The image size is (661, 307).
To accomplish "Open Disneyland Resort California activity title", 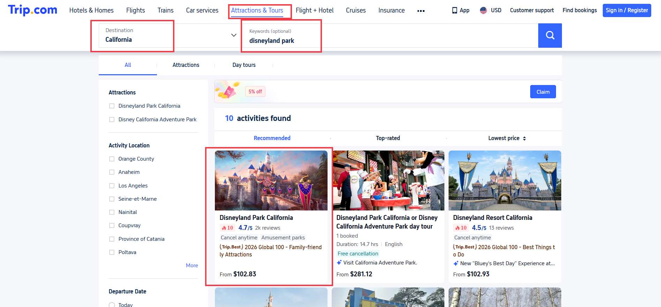I will (493, 218).
